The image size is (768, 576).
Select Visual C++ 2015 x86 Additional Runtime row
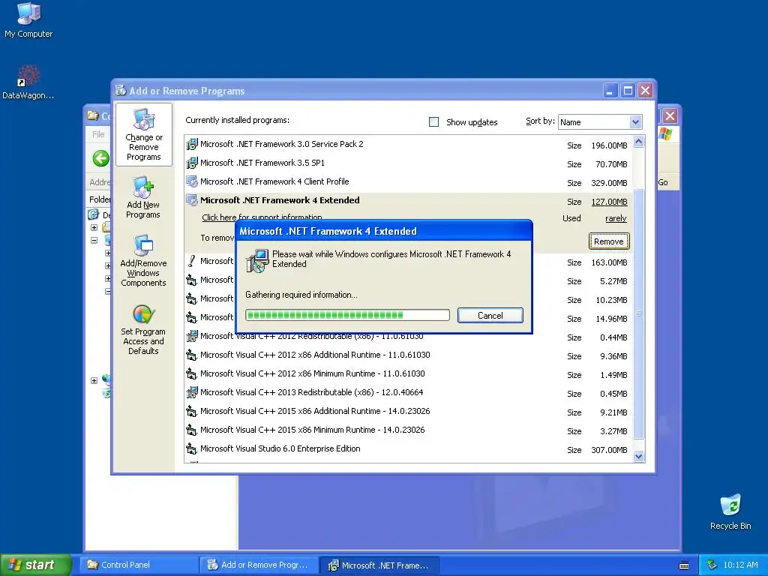pos(407,412)
